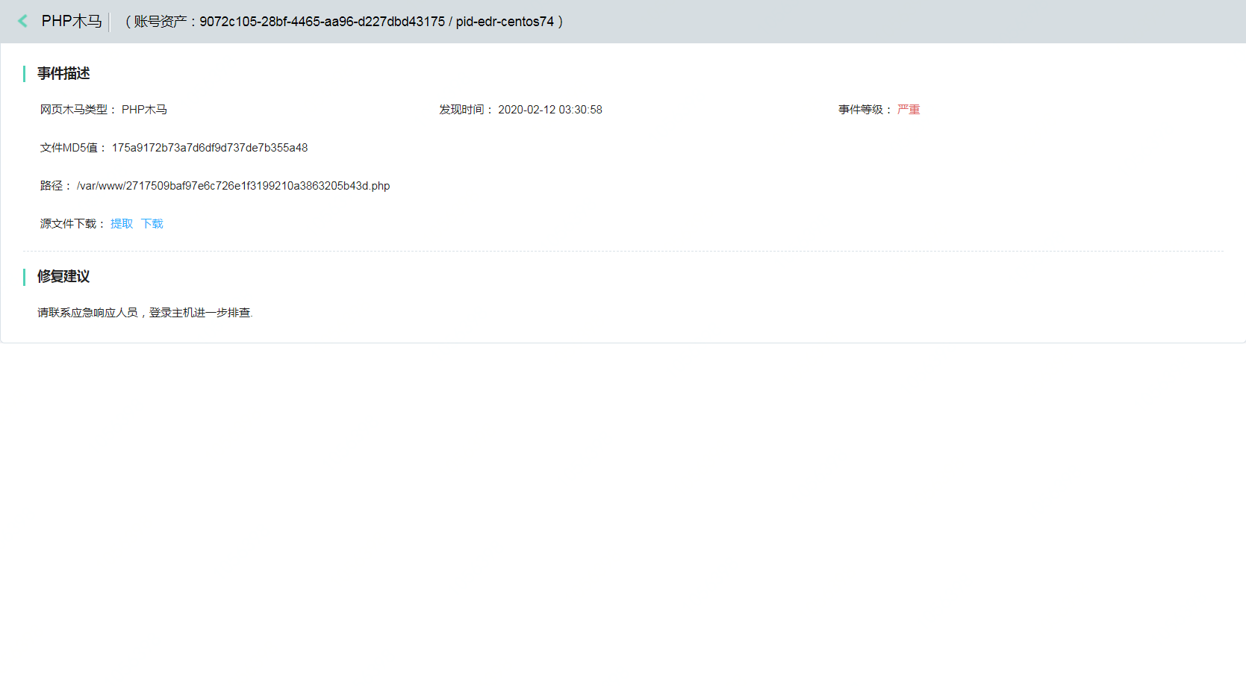The image size is (1246, 686).
Task: Click the 提取 link to extract source file
Action: click(120, 223)
